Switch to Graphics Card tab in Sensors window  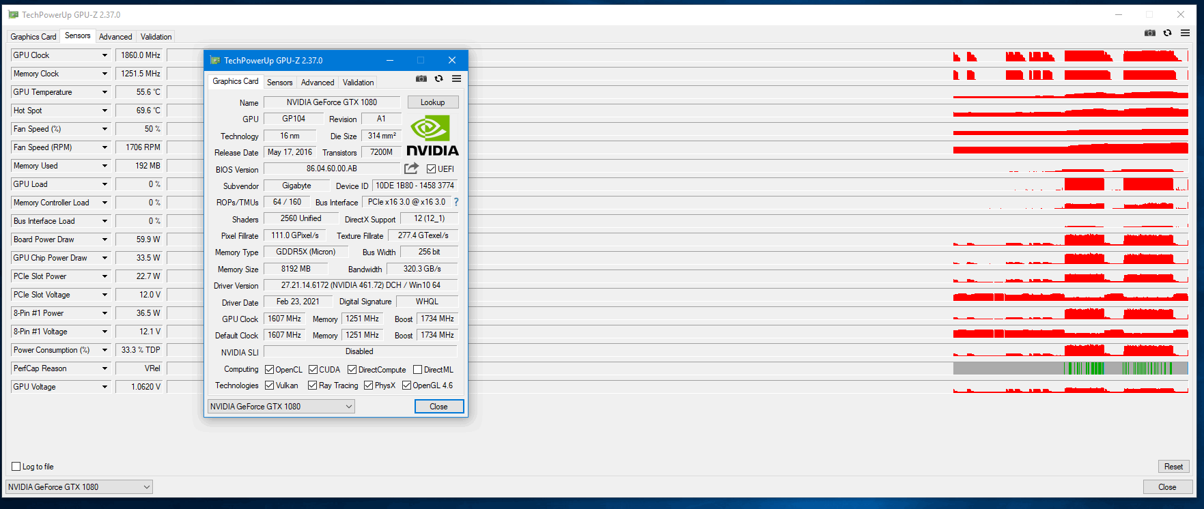tap(33, 37)
